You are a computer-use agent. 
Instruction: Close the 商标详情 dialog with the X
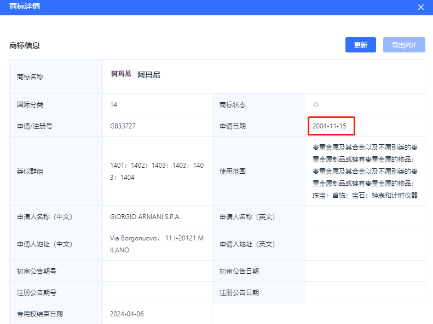(420, 7)
